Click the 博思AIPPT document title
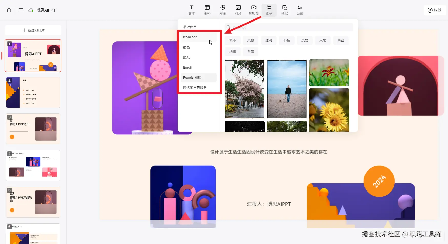 coord(46,10)
